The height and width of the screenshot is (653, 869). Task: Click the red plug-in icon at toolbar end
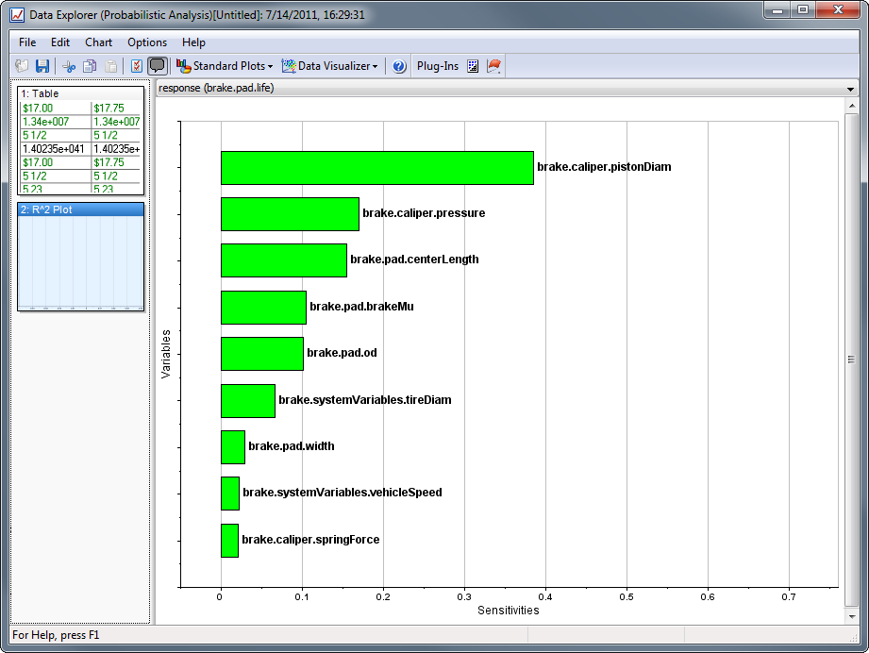tap(494, 66)
